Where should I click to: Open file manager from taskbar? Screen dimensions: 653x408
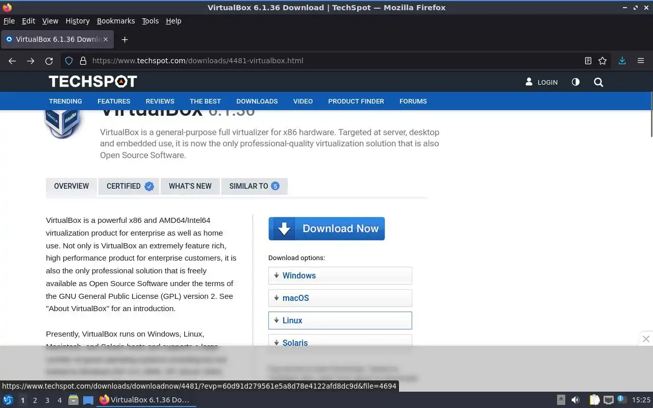point(73,400)
